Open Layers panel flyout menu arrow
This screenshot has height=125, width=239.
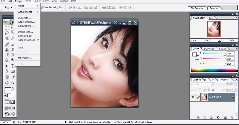pyautogui.click(x=236, y=79)
